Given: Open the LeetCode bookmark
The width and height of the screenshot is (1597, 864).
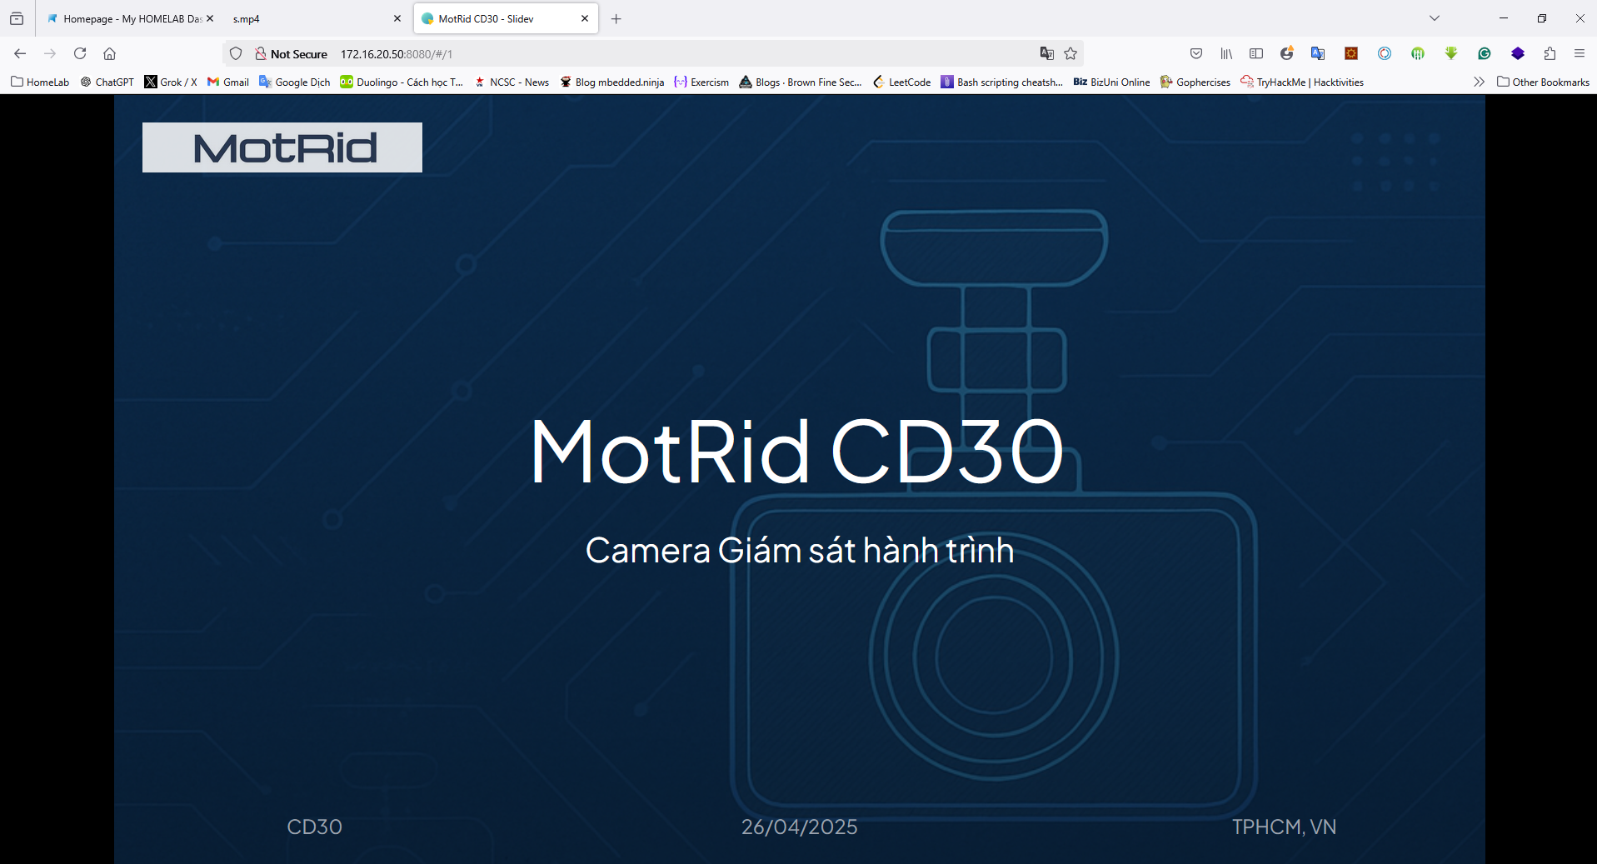Looking at the screenshot, I should coord(901,82).
